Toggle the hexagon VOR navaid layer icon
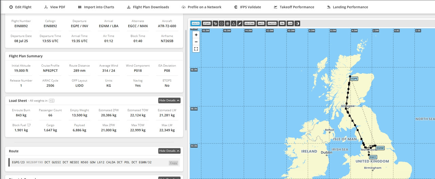The image size is (435, 179). click(222, 23)
